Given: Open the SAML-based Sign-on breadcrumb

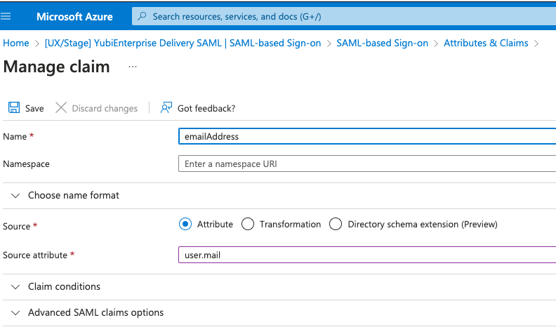Looking at the screenshot, I should (x=382, y=44).
